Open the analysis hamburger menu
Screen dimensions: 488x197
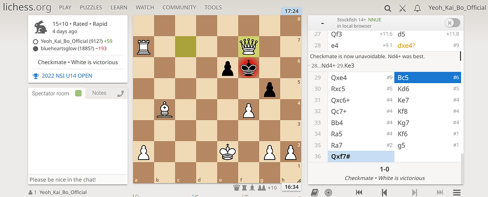click(x=457, y=193)
